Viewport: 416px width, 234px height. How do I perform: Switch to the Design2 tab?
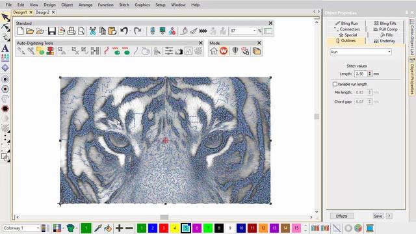(x=42, y=12)
